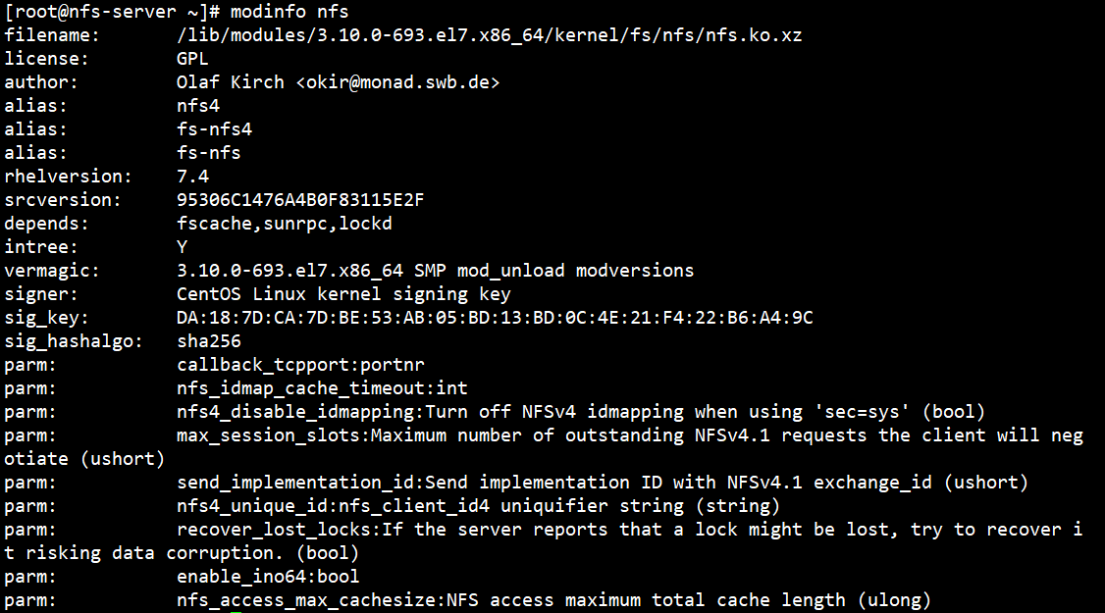Click the nfs_idmap_cache_timeout:int parameter
1105x613 pixels.
click(x=322, y=388)
